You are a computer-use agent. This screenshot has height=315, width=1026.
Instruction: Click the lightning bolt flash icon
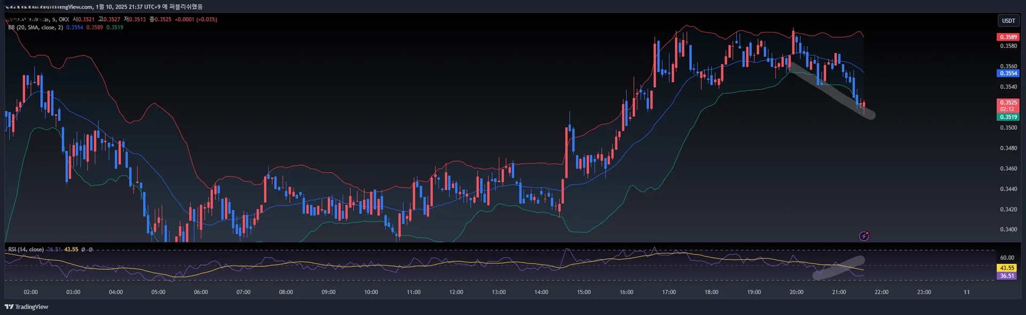click(864, 236)
